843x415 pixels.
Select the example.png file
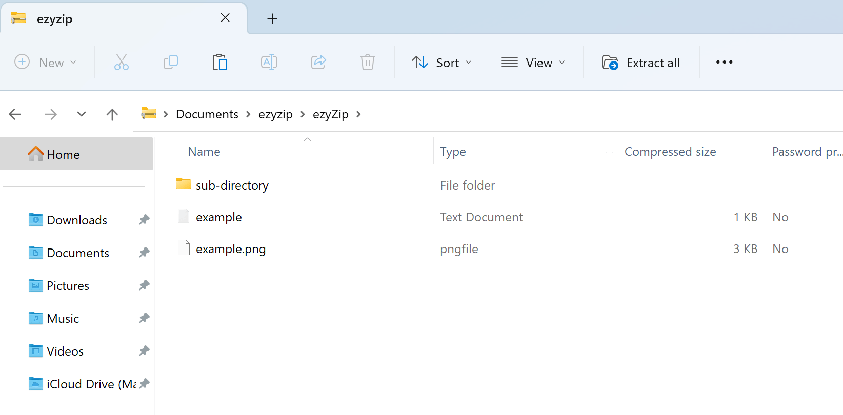coord(231,249)
